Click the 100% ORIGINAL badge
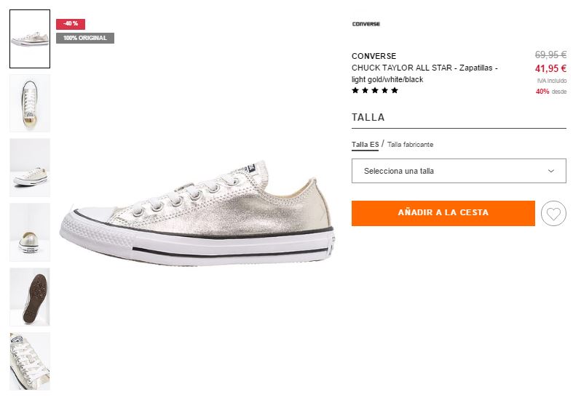Viewport: 581px width, 397px height. [85, 38]
